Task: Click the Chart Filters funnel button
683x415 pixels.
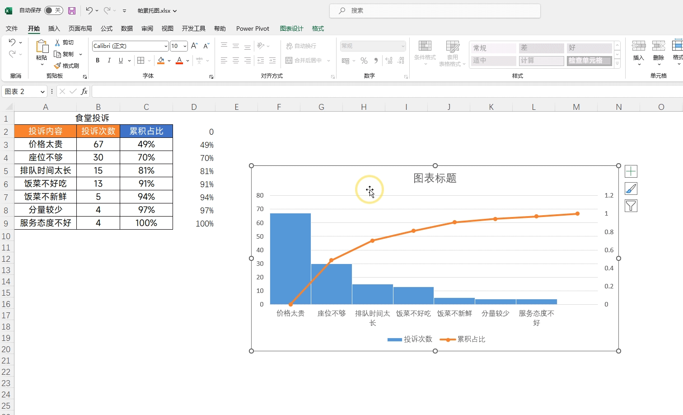Action: 631,206
